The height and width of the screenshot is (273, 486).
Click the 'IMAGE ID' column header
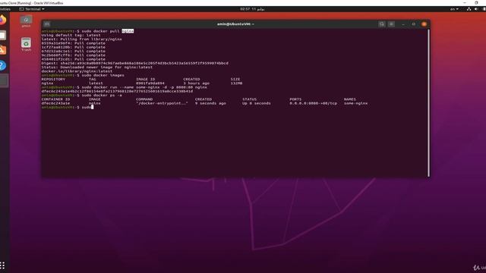(145, 79)
